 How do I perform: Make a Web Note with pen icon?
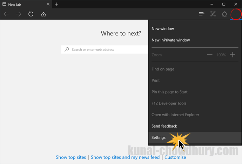coord(213,14)
